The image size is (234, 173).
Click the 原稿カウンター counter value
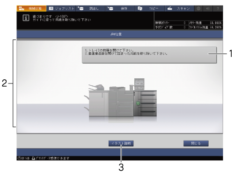pyautogui.click(x=184, y=23)
